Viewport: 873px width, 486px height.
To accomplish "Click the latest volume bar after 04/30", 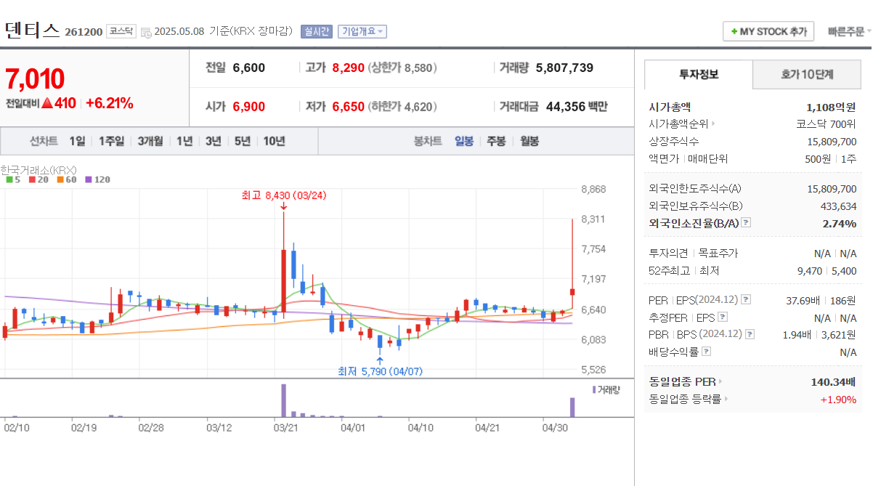I will (x=572, y=407).
